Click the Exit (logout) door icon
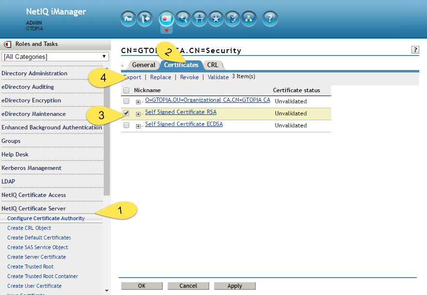 tap(144, 18)
